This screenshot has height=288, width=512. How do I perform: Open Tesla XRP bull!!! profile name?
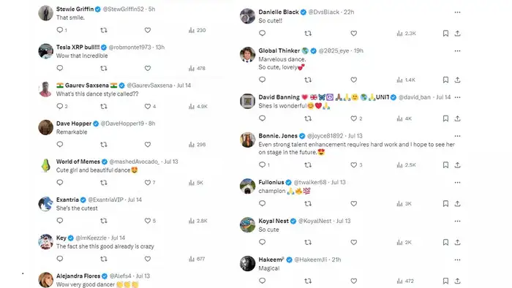pyautogui.click(x=78, y=48)
